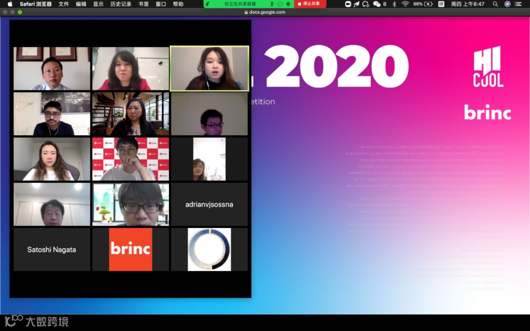Viewport: 530px width, 331px height.
Task: Select the man with framed certificates video
Action: click(52, 69)
